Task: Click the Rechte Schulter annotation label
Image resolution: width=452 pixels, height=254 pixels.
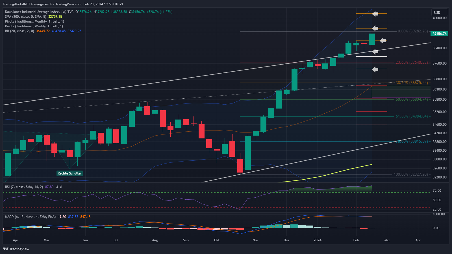Action: pyautogui.click(x=69, y=173)
